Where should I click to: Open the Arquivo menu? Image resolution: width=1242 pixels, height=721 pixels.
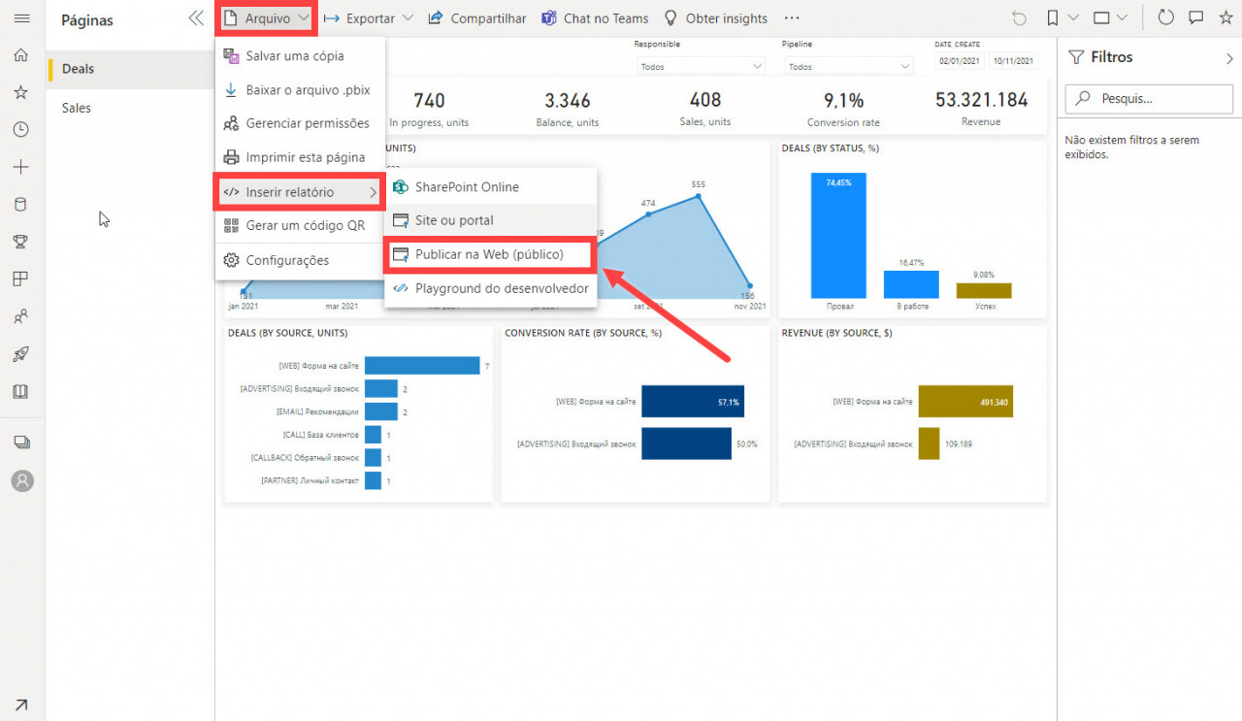coord(265,16)
